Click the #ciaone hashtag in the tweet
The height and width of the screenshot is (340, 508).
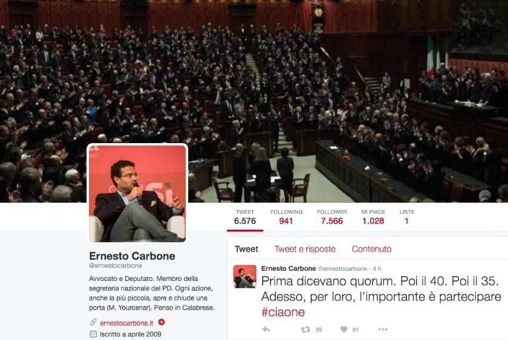point(283,312)
